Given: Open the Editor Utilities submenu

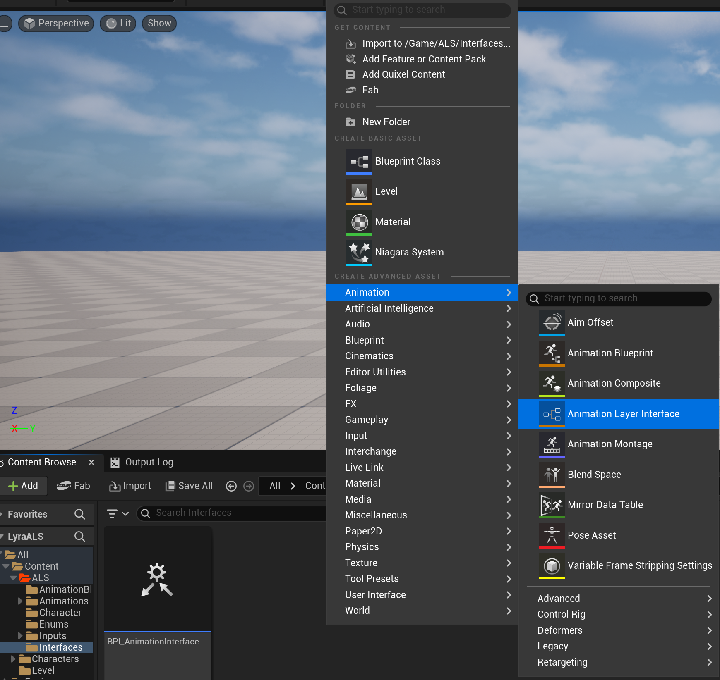Looking at the screenshot, I should pyautogui.click(x=422, y=372).
